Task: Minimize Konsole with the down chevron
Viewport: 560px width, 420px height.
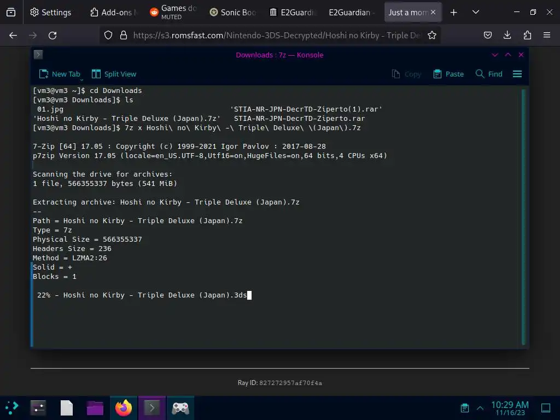Action: (495, 55)
